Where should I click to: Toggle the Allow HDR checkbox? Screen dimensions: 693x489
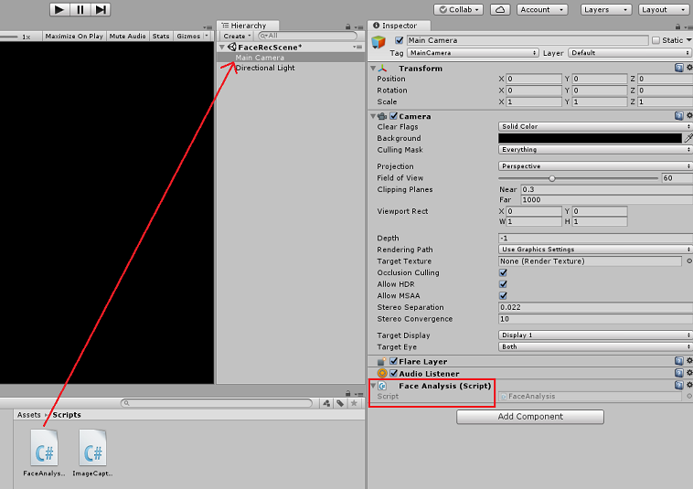503,284
